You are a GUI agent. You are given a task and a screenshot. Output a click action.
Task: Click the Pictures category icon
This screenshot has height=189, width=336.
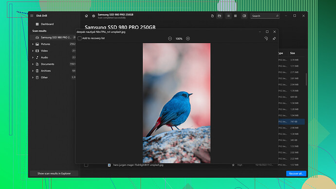tap(37, 44)
